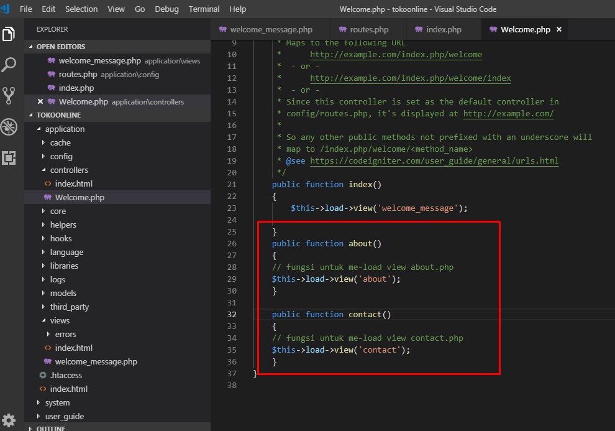615x431 pixels.
Task: Open the Search activity bar icon
Action: [x=9, y=65]
